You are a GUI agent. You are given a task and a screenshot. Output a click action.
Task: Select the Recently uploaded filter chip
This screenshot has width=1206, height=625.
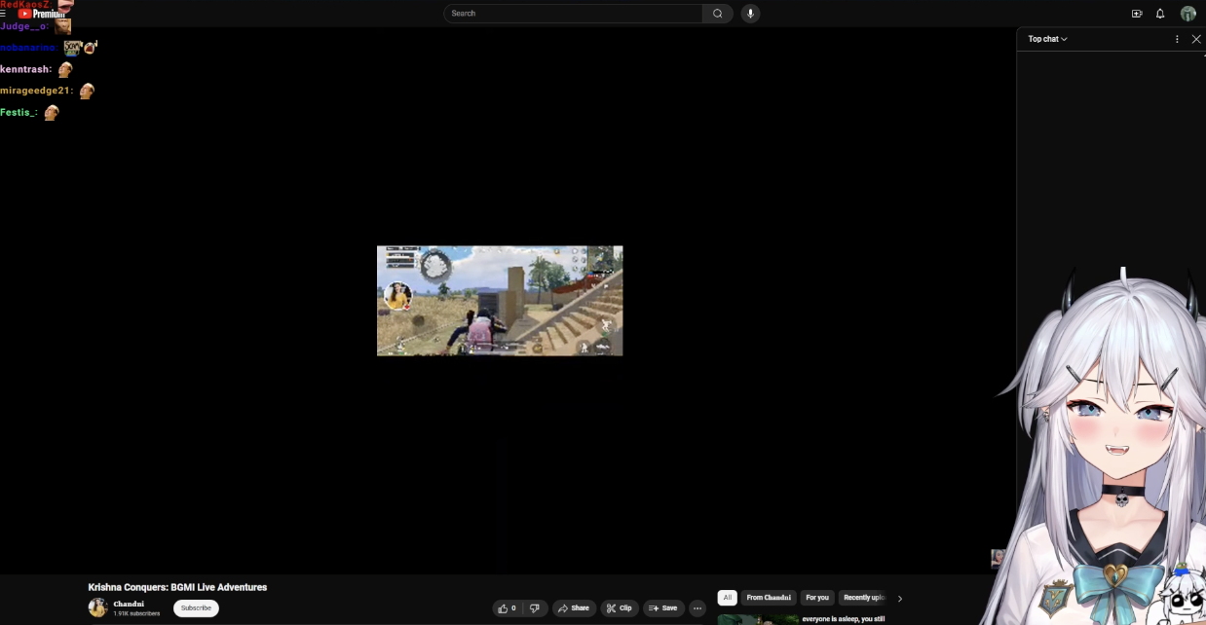click(x=863, y=598)
